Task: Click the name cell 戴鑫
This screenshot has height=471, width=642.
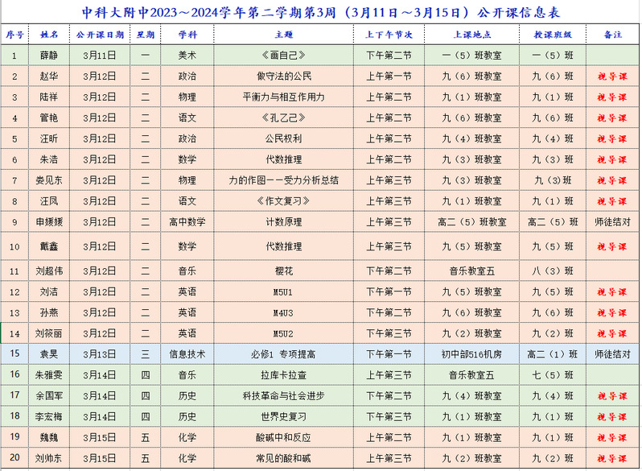Action: point(49,246)
